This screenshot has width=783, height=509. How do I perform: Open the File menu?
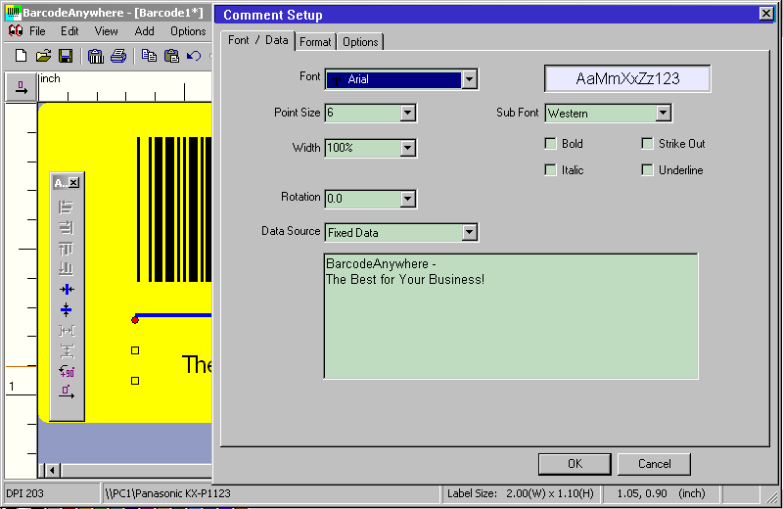point(37,31)
